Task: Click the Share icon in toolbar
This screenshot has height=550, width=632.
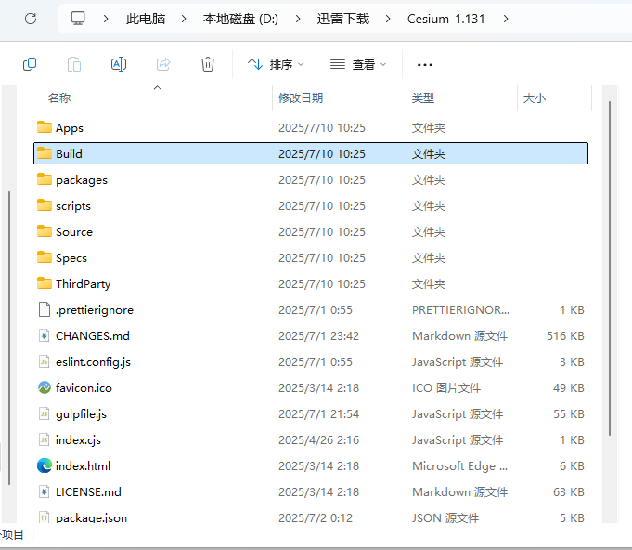Action: pos(163,64)
